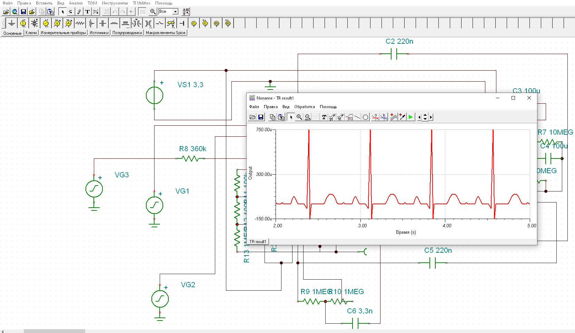Switch to the Ключи component tab
The height and width of the screenshot is (333, 575).
pos(31,33)
